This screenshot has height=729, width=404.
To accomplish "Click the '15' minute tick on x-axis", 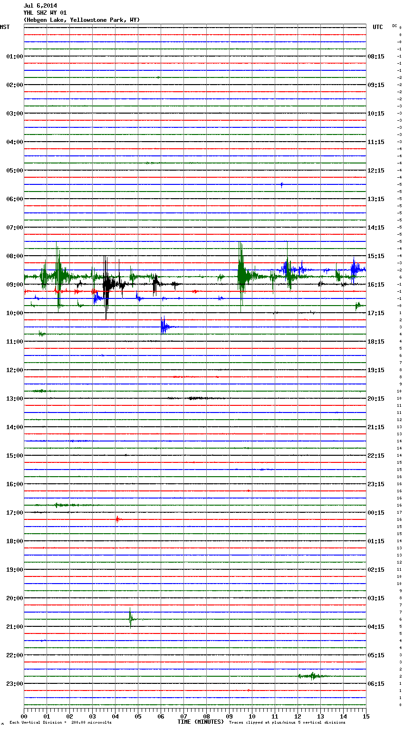I will [366, 716].
